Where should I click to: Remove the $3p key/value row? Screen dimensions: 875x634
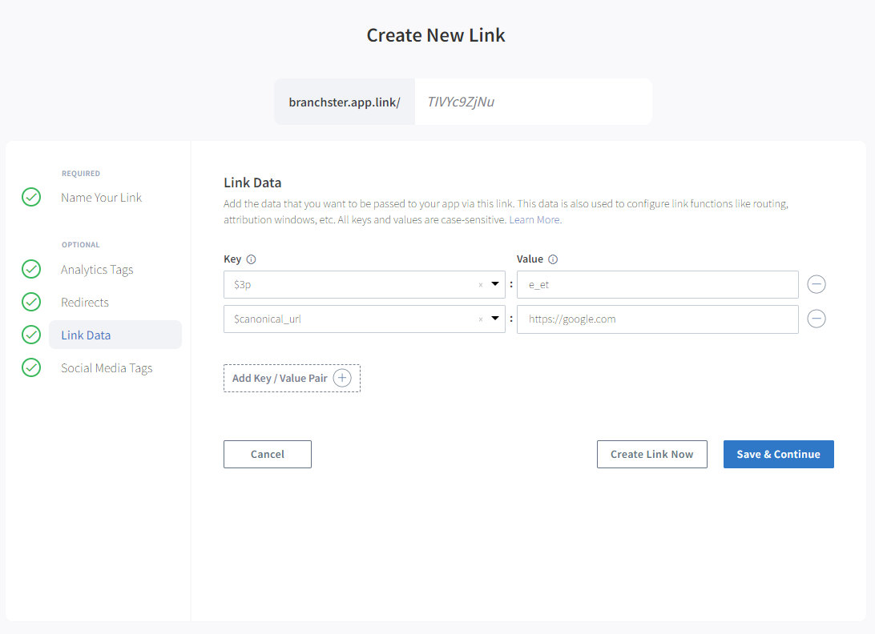coord(817,284)
